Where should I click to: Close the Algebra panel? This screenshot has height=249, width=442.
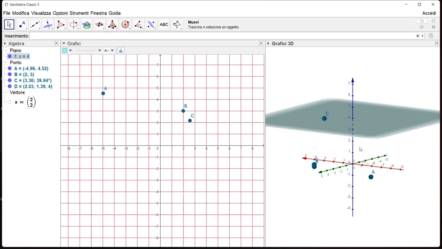[x=56, y=43]
